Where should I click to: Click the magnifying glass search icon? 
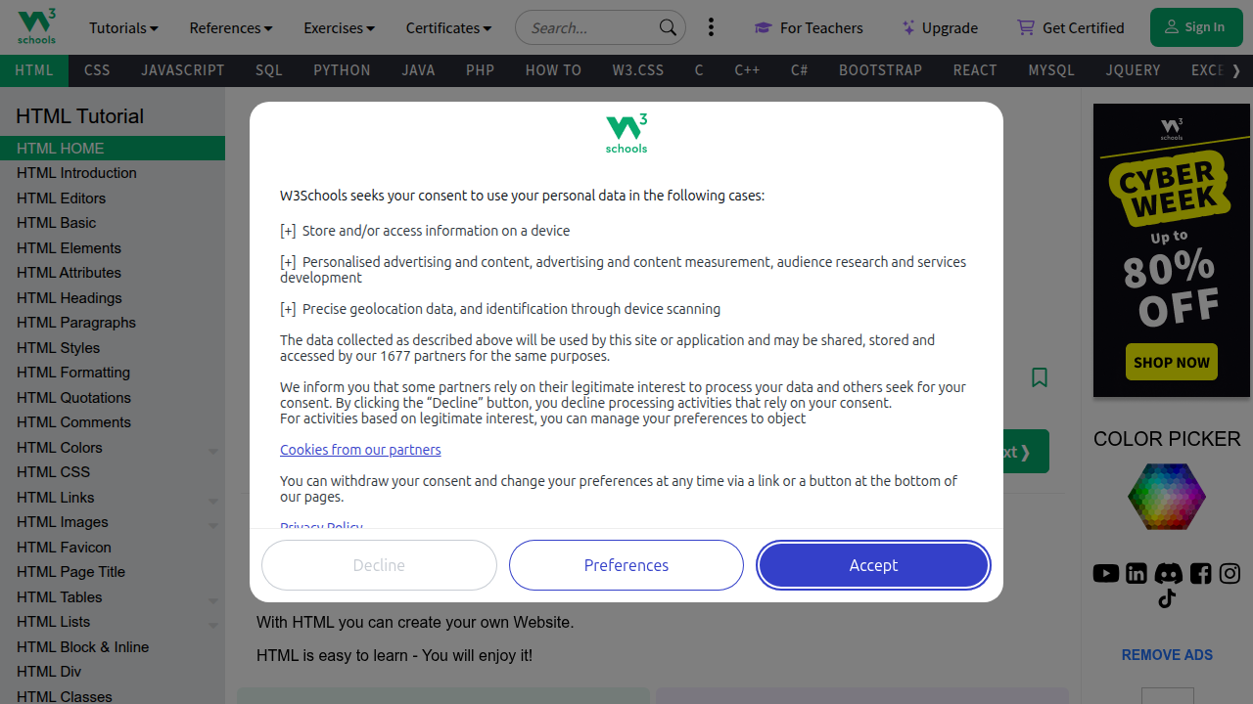coord(667,27)
